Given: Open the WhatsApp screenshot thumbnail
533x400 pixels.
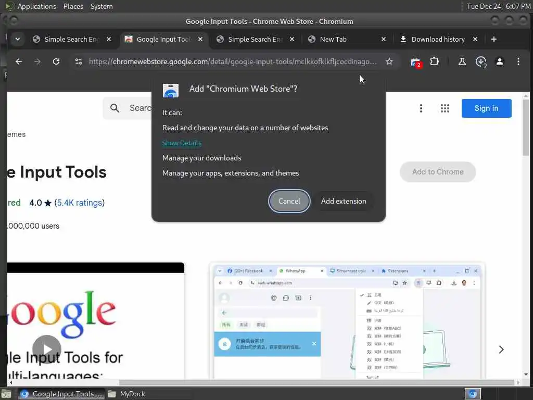Looking at the screenshot, I should pos(347,321).
